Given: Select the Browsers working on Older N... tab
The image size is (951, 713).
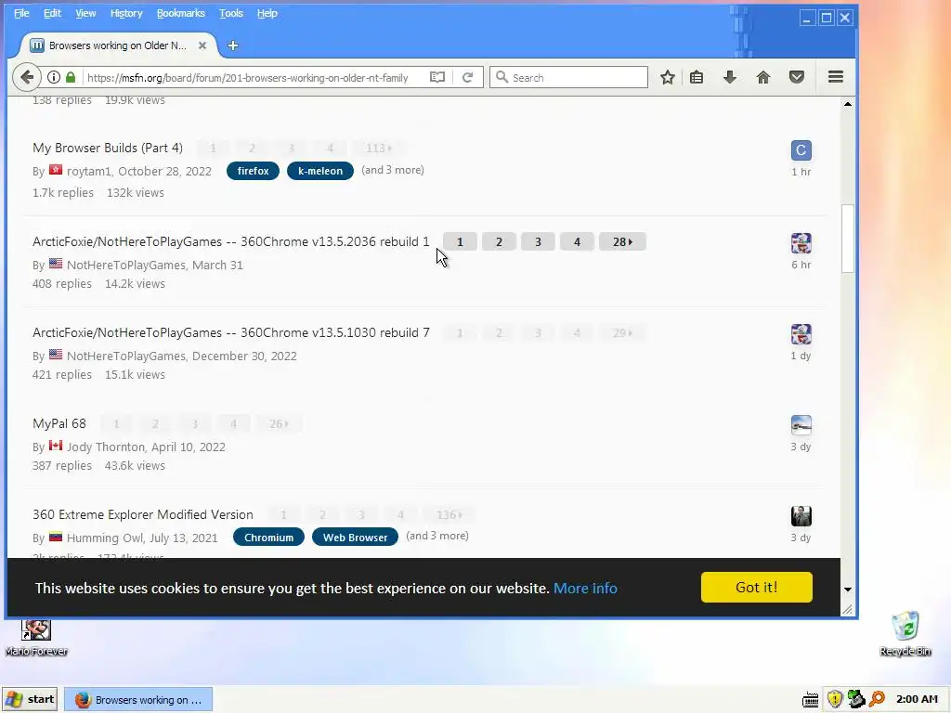Looking at the screenshot, I should click(118, 45).
